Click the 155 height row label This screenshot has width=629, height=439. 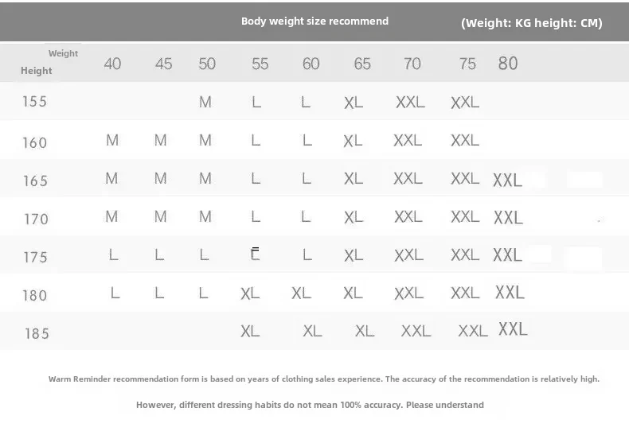tap(34, 102)
